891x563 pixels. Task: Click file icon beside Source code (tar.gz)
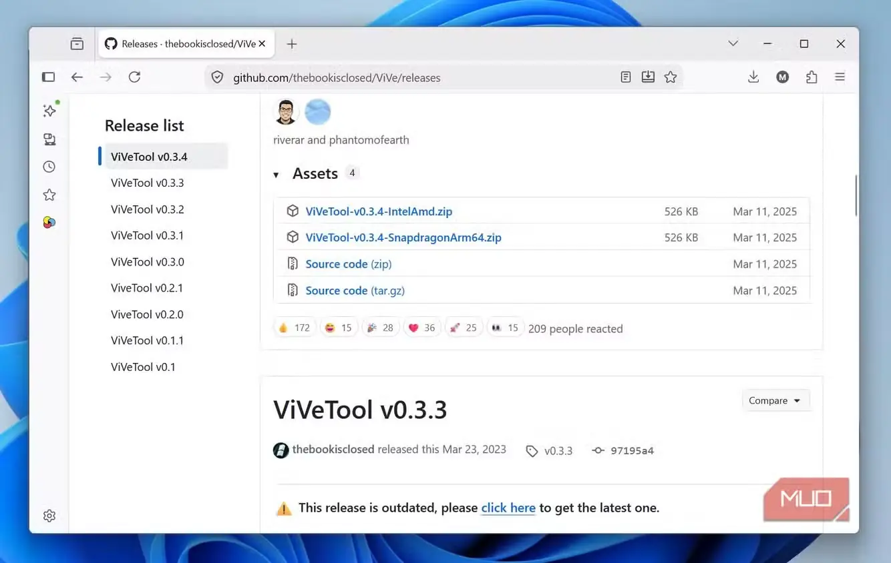(x=293, y=290)
